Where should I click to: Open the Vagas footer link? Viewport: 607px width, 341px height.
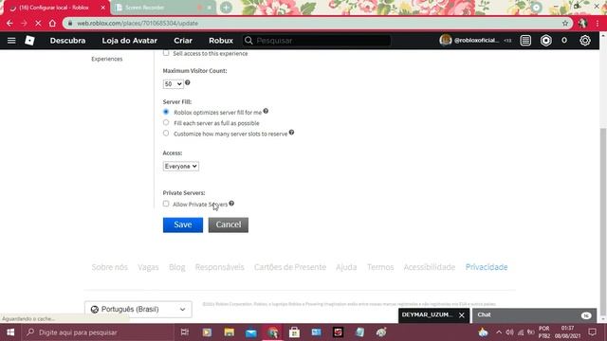pyautogui.click(x=148, y=267)
